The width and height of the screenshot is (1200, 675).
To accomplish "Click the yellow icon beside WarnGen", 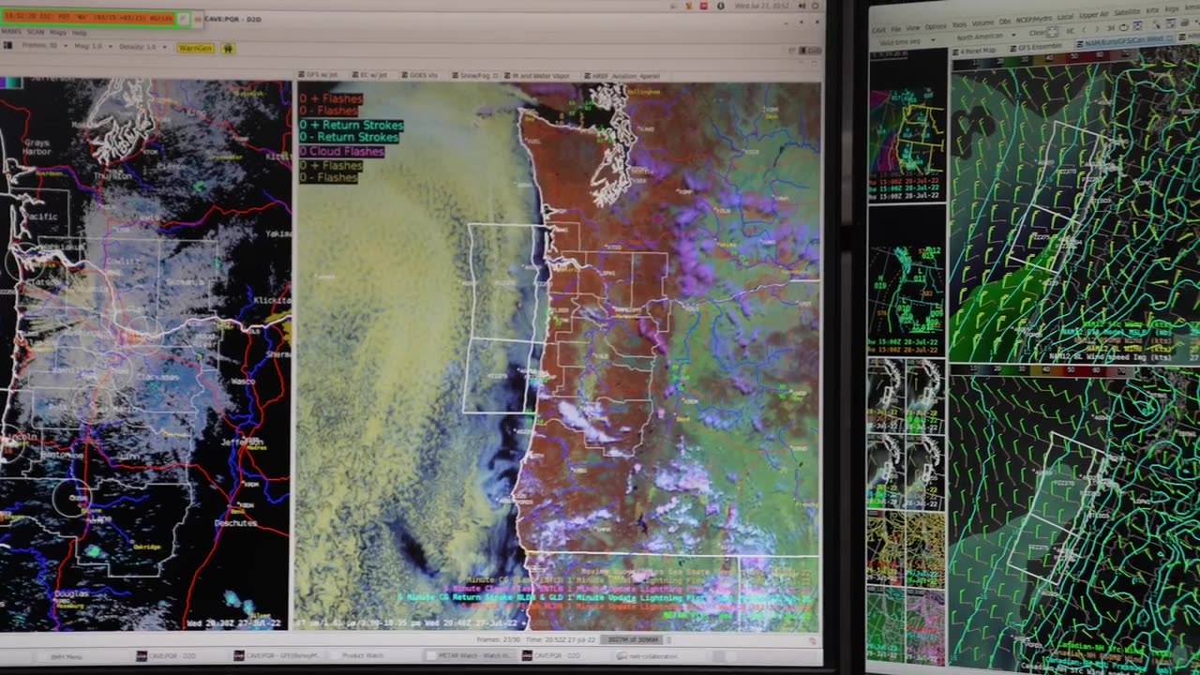I will tap(228, 49).
